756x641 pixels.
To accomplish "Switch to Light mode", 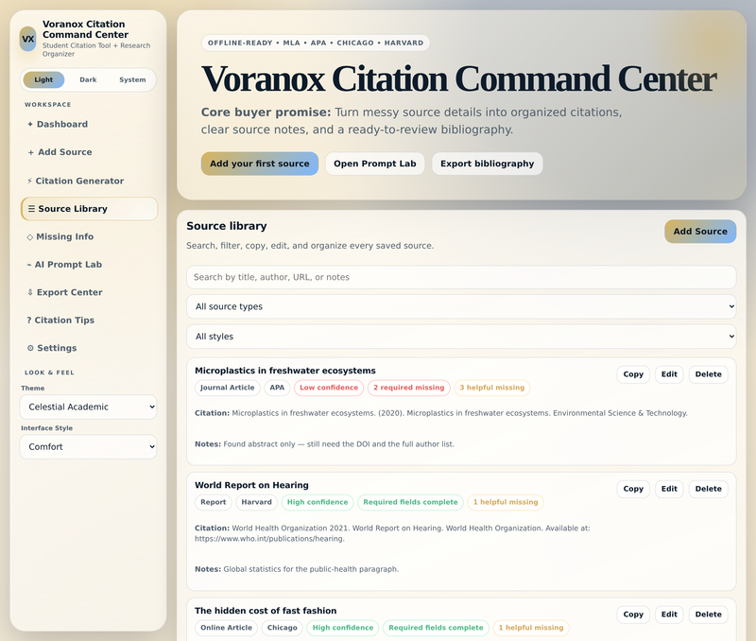I will coord(43,79).
